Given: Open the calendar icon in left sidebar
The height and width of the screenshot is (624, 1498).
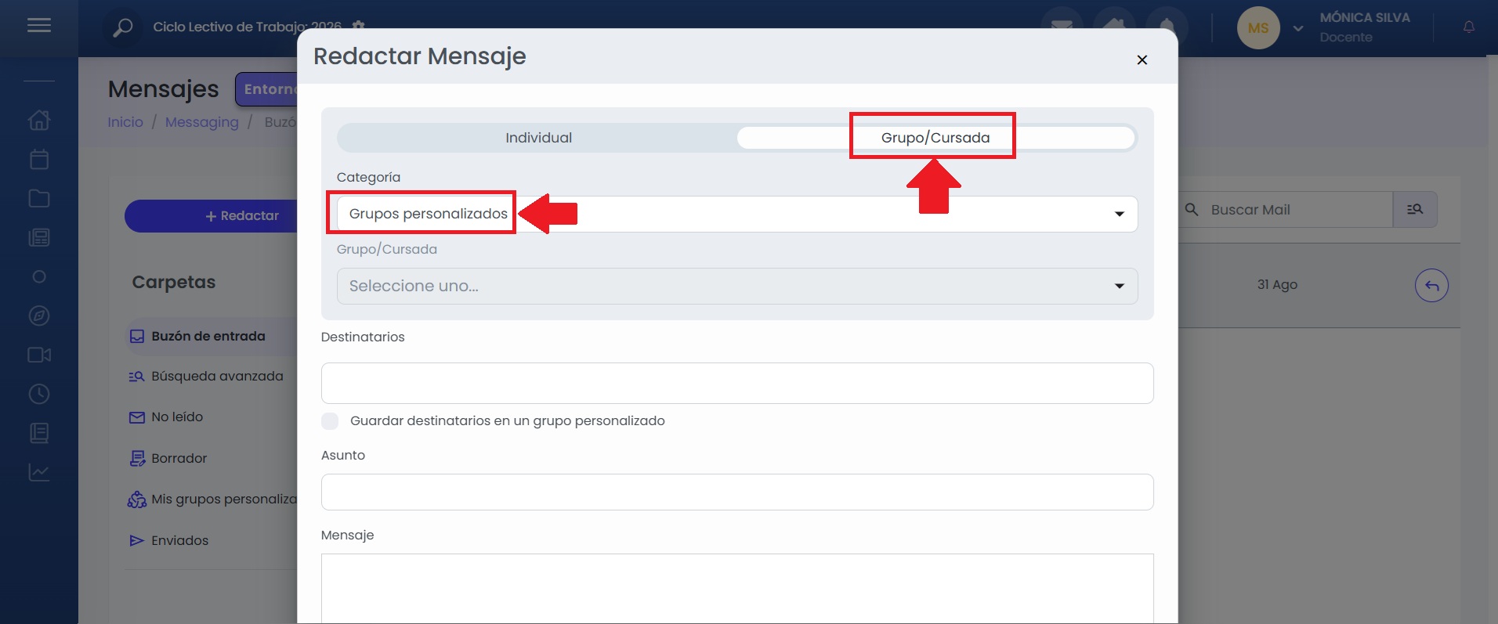Looking at the screenshot, I should pyautogui.click(x=39, y=159).
